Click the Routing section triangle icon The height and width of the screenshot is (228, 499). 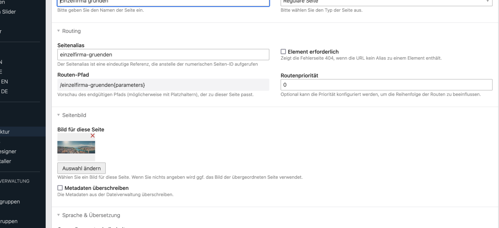59,31
